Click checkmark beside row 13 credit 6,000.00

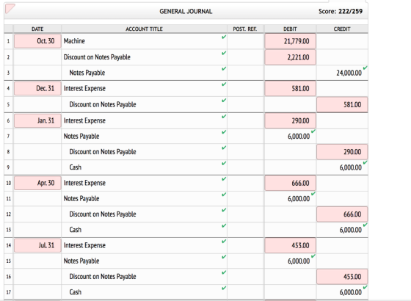click(x=365, y=225)
